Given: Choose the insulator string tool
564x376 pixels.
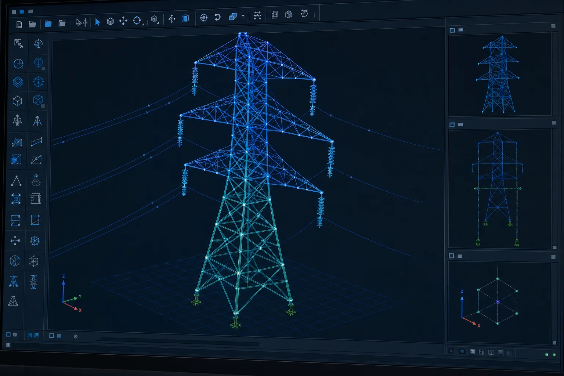Looking at the screenshot, I should point(34,282).
